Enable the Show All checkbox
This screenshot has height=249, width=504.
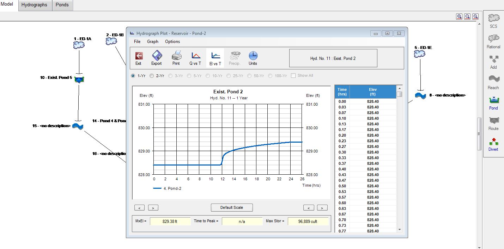tap(293, 76)
